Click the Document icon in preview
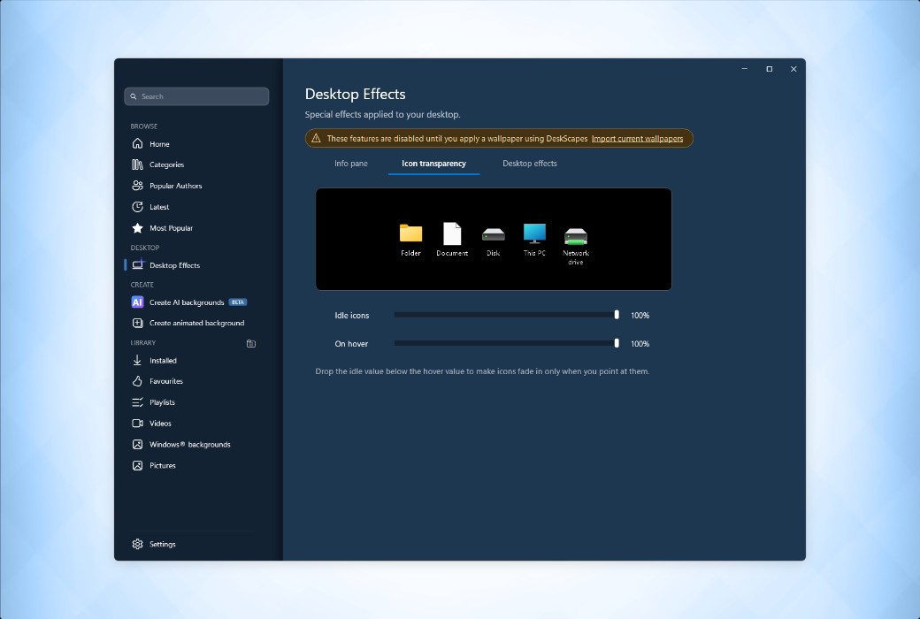Image resolution: width=920 pixels, height=619 pixels. click(x=452, y=233)
